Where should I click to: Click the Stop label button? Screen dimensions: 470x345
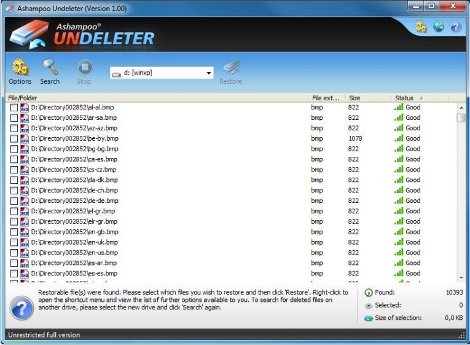[84, 81]
